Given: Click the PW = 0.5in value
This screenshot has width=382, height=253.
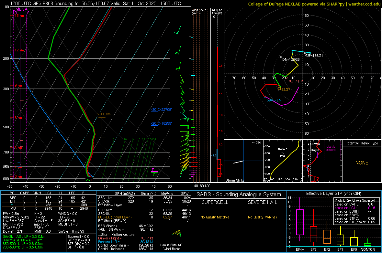Looking at the screenshot, I should pyautogui.click(x=11, y=214).
